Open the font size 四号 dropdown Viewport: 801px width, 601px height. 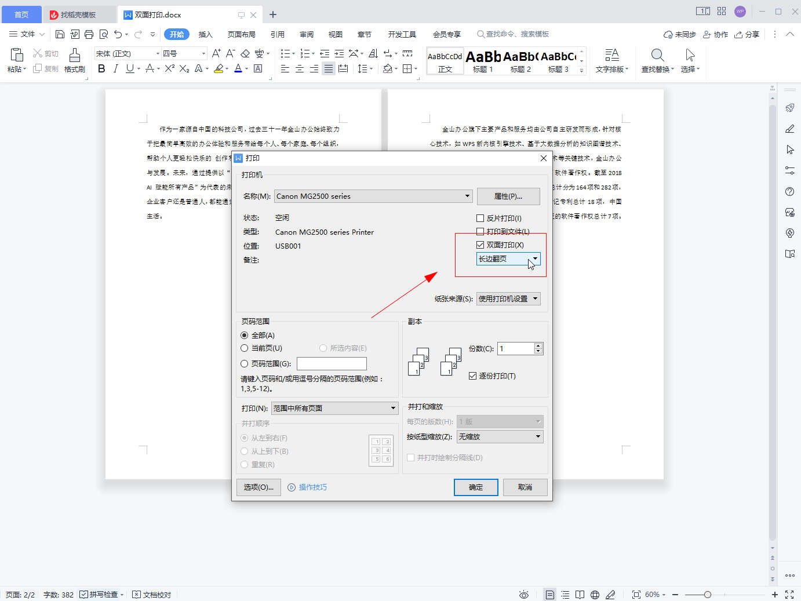(x=203, y=53)
